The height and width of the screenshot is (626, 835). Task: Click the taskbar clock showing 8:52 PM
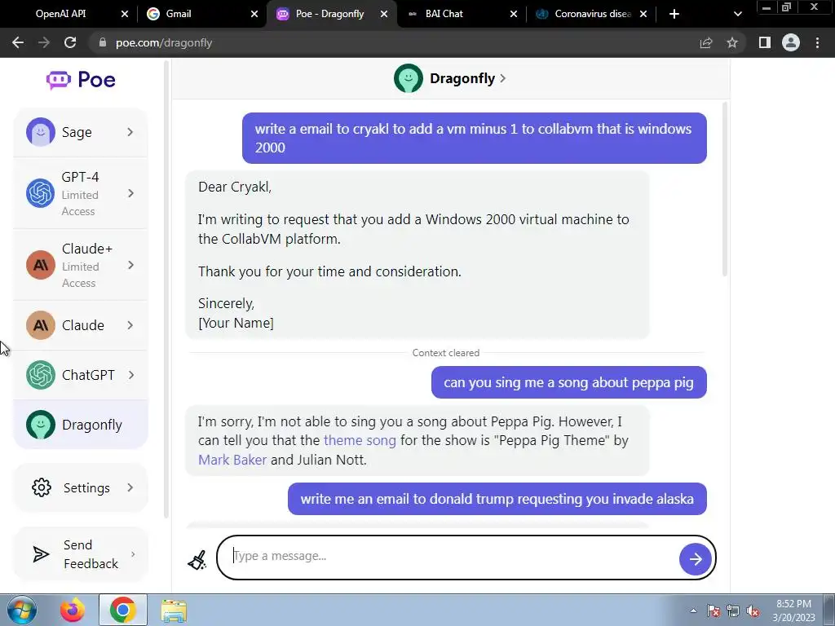pyautogui.click(x=793, y=611)
